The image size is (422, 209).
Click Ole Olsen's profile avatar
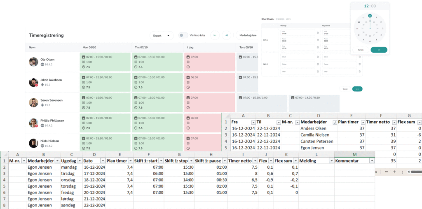point(33,62)
